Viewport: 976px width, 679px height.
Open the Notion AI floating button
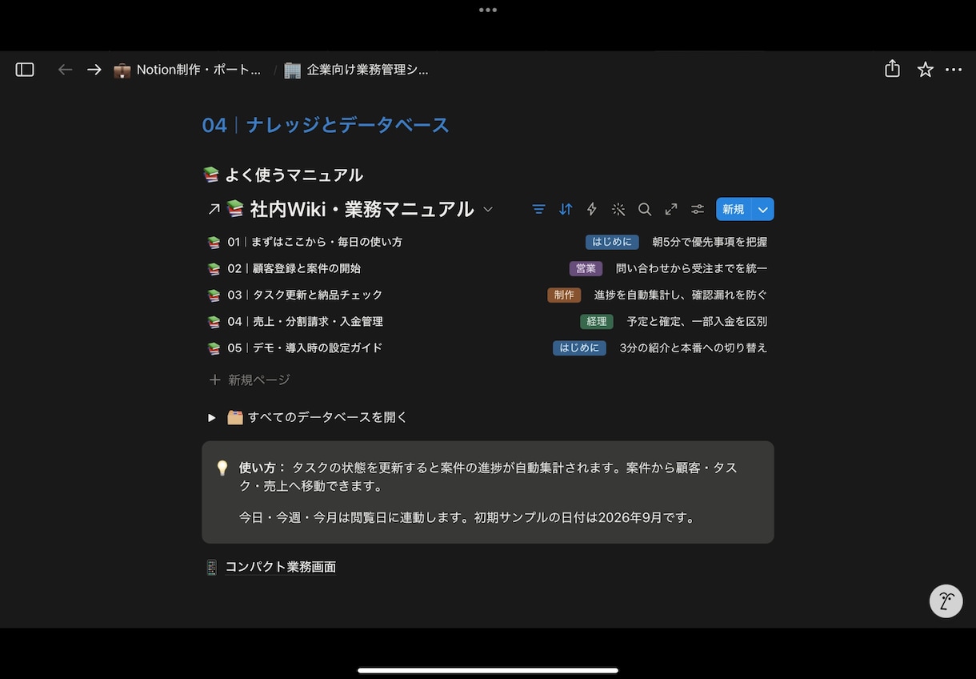946,601
